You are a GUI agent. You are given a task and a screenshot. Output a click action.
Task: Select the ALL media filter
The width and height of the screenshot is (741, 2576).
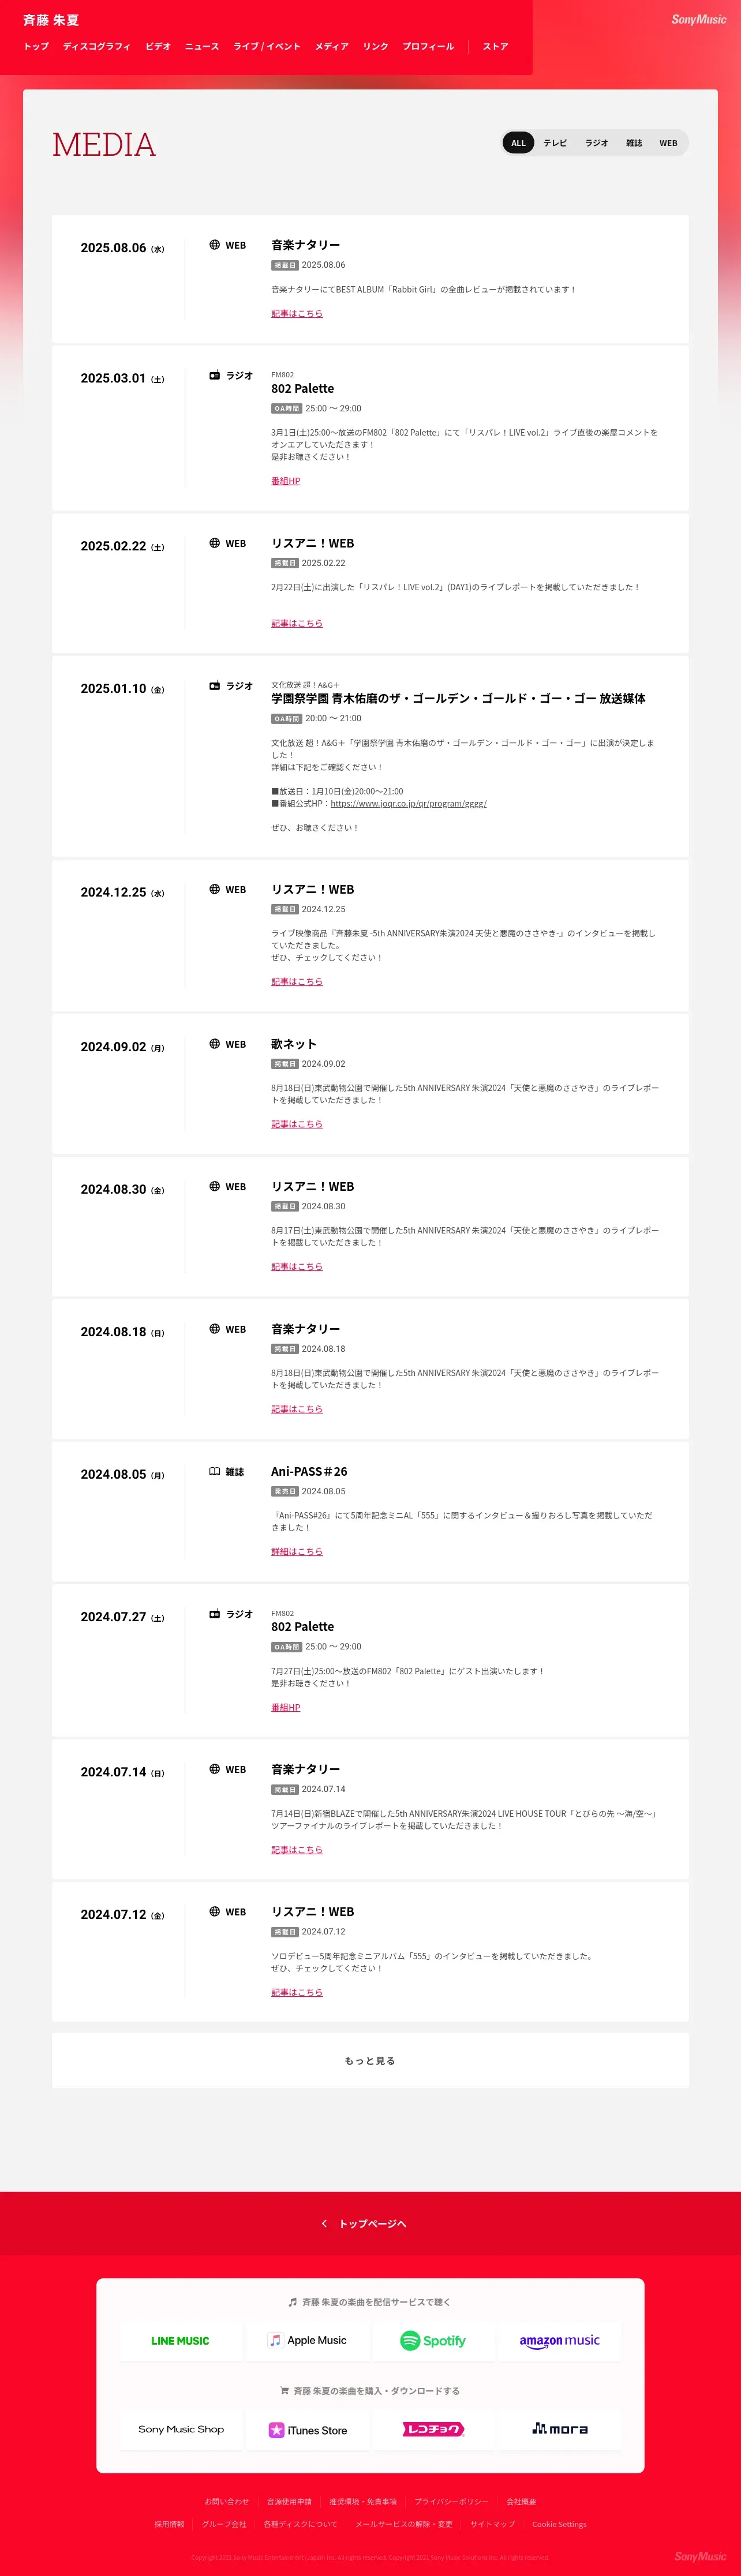518,143
